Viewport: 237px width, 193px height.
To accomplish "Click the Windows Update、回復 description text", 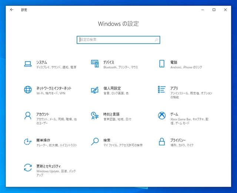I will 56,173.
